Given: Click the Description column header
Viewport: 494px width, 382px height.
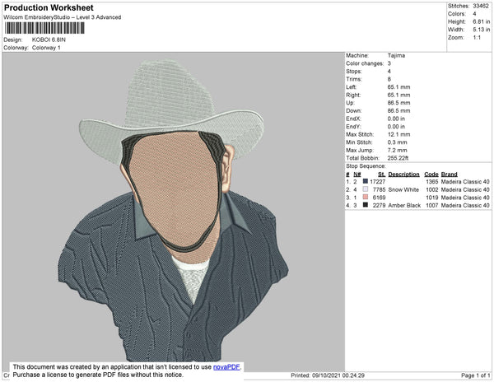Looking at the screenshot, I should (403, 175).
